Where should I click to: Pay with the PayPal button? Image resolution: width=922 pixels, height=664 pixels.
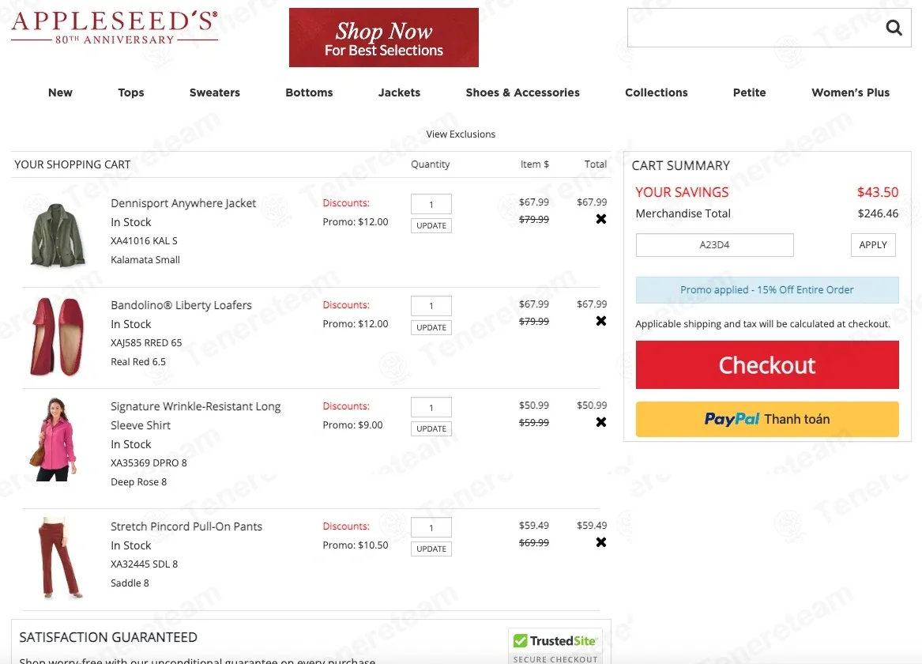pyautogui.click(x=767, y=419)
